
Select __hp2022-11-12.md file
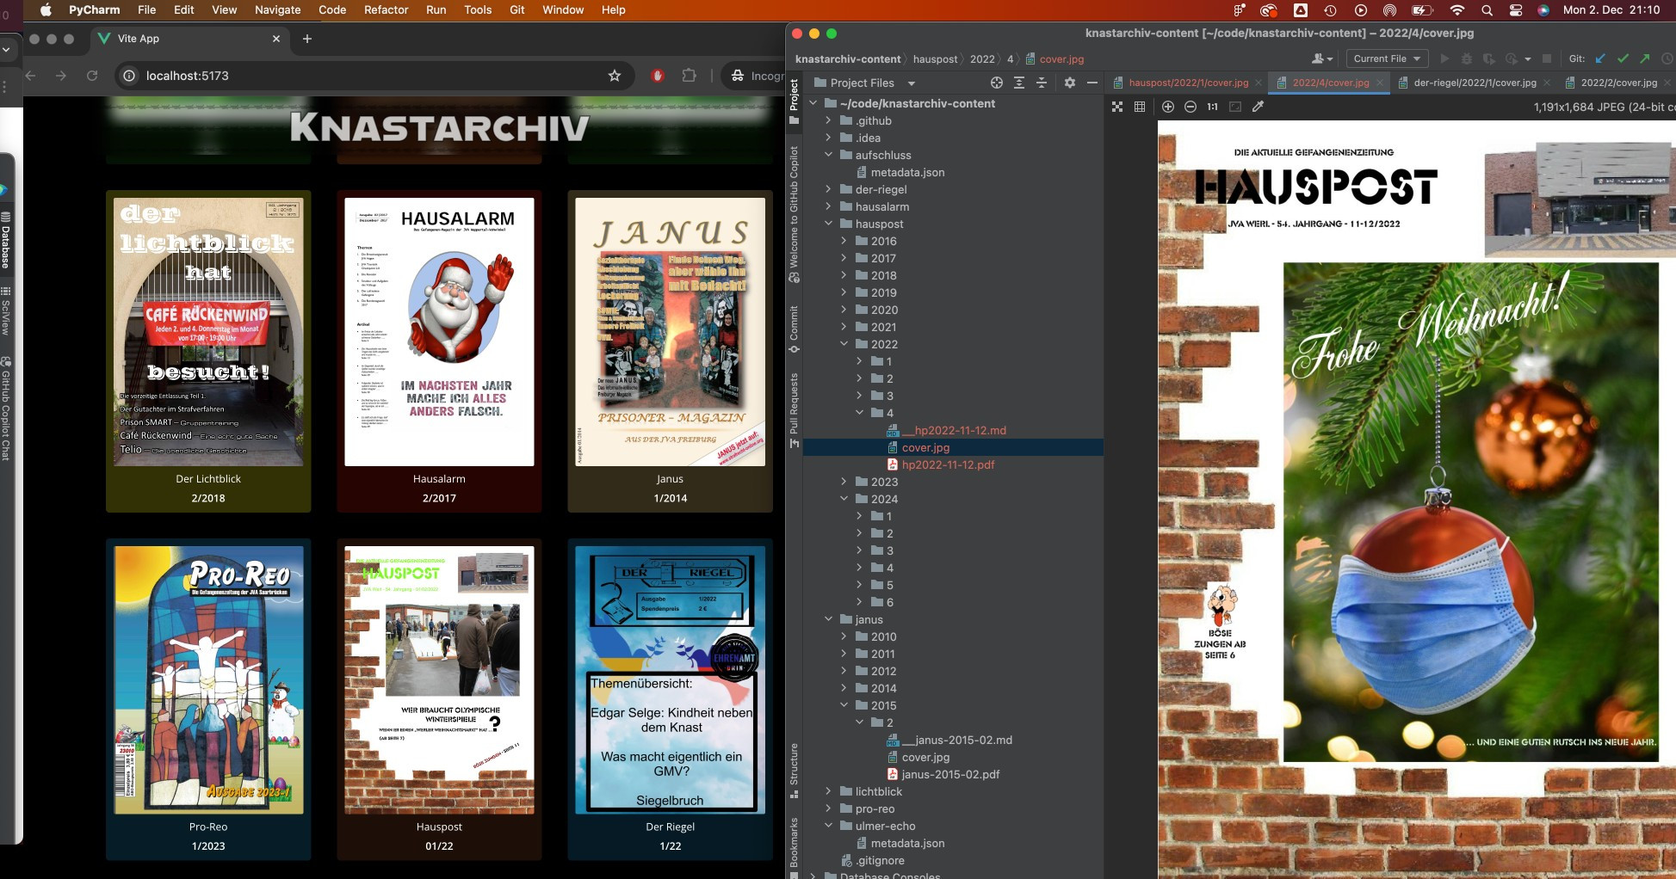(x=953, y=430)
